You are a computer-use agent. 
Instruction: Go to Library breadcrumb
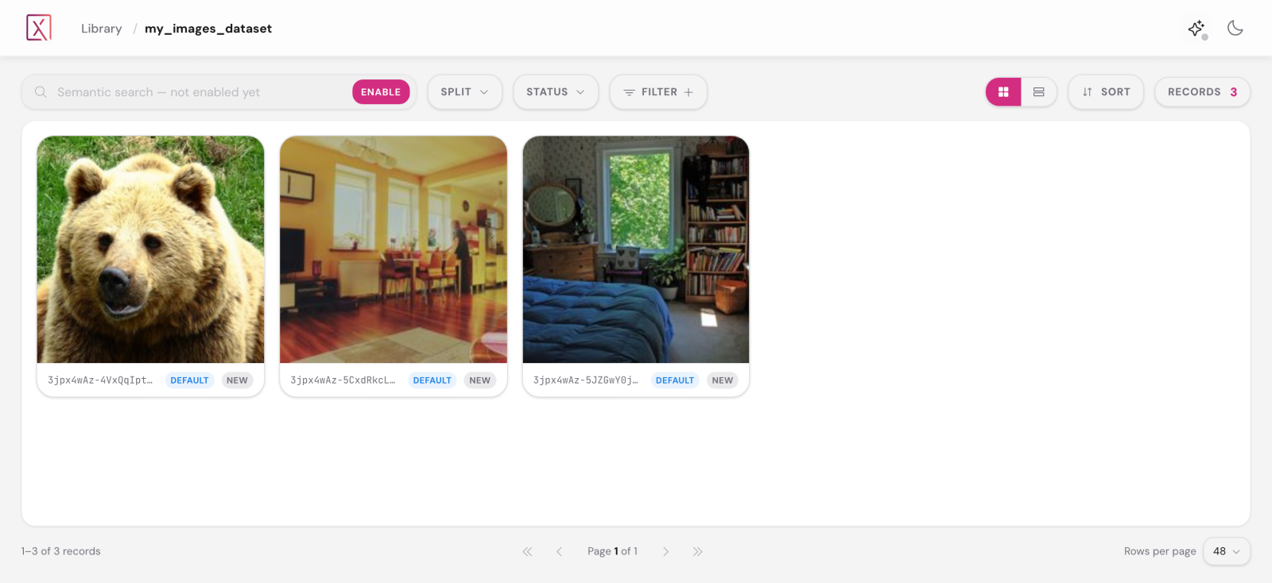point(102,29)
